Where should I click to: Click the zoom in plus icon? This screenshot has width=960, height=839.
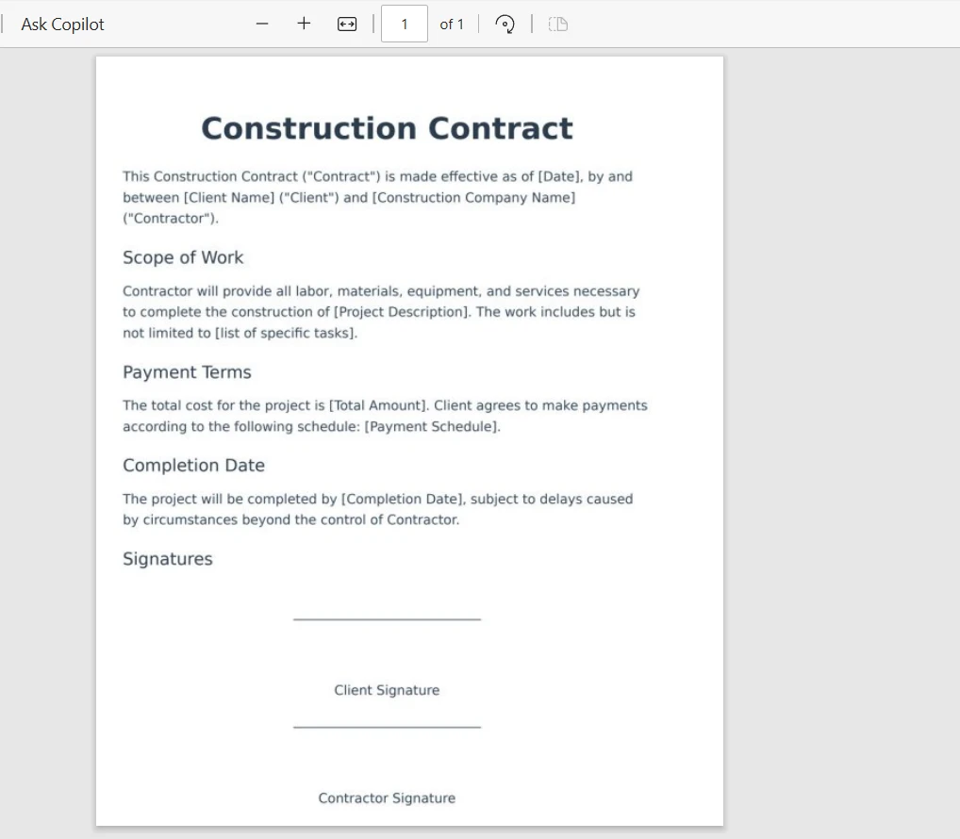pos(304,24)
